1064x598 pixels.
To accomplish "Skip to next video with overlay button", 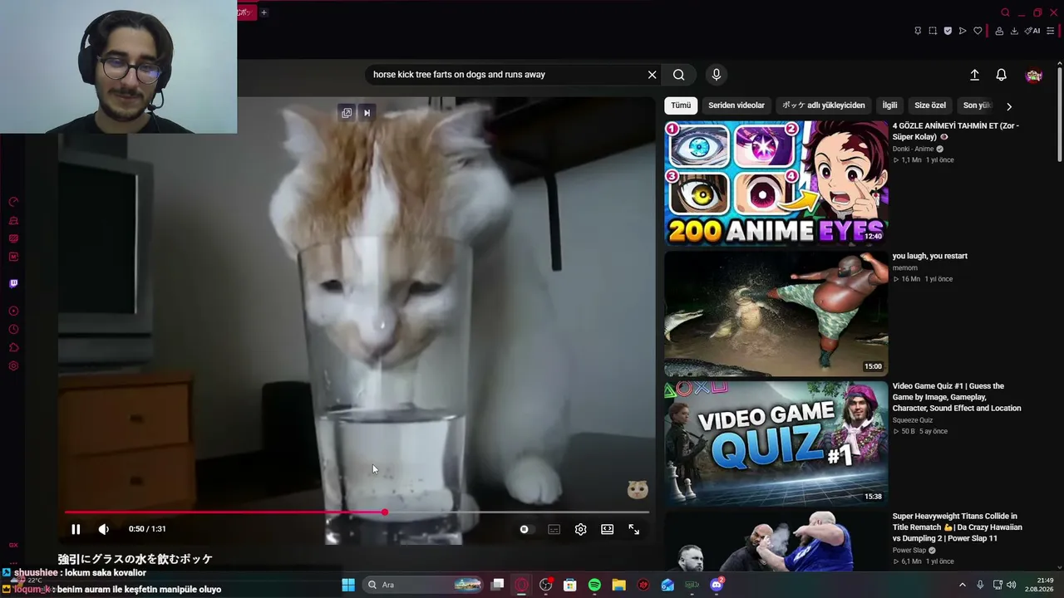I will coord(367,113).
